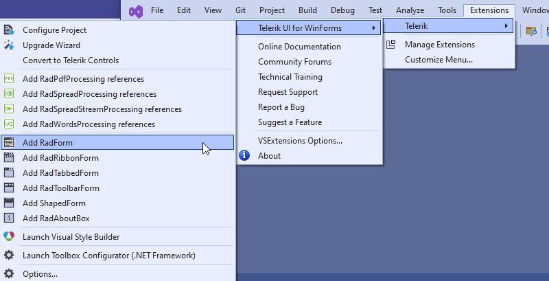Click the Manage Extensions icon

391,45
